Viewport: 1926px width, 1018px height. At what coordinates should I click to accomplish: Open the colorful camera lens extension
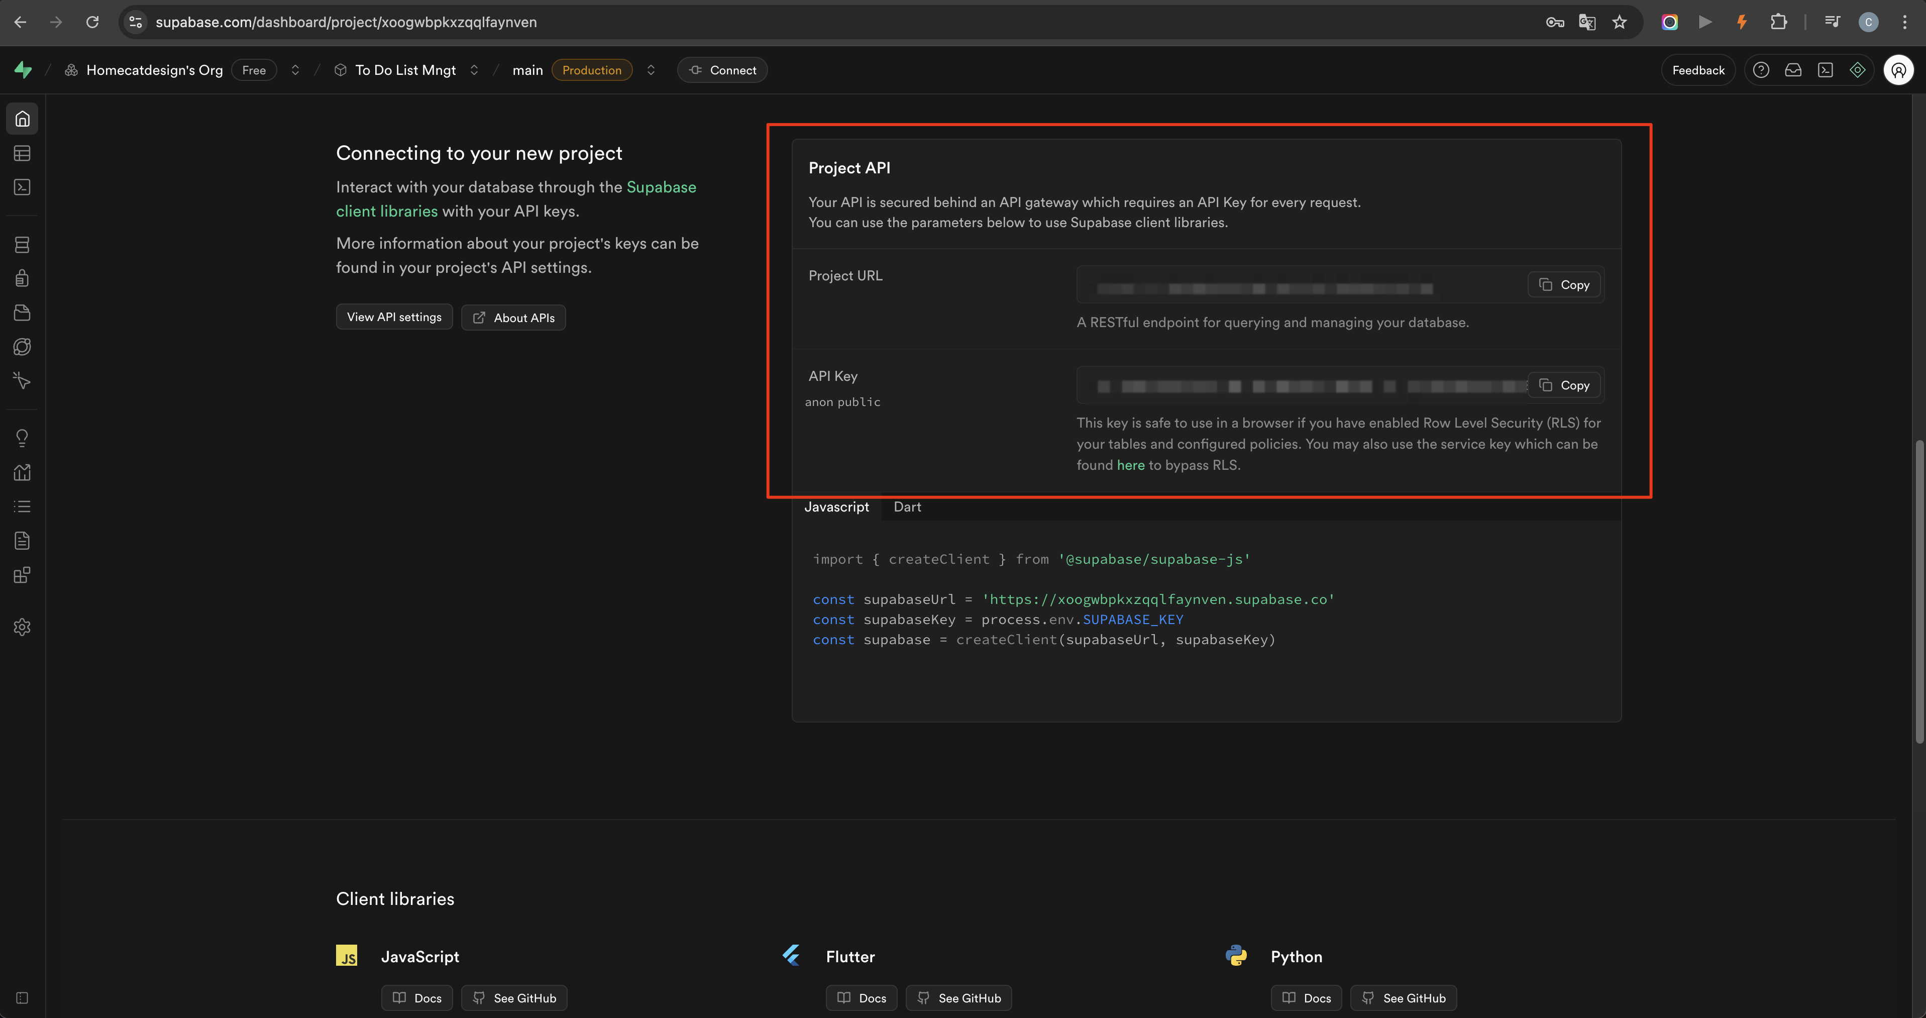(x=1669, y=22)
